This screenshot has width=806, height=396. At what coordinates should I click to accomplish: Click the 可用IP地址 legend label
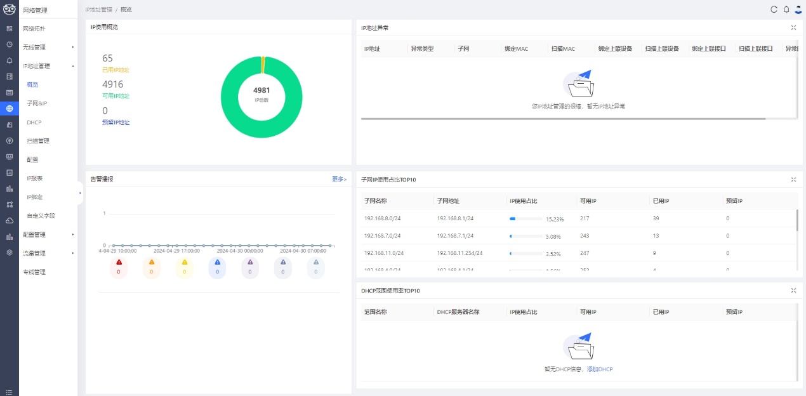click(116, 96)
